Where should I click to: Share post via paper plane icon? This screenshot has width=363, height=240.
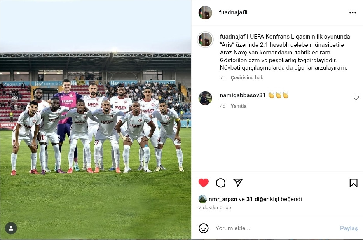coord(238,182)
